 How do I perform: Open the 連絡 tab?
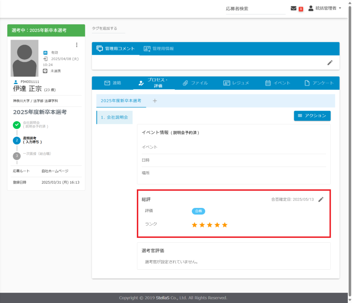[113, 83]
